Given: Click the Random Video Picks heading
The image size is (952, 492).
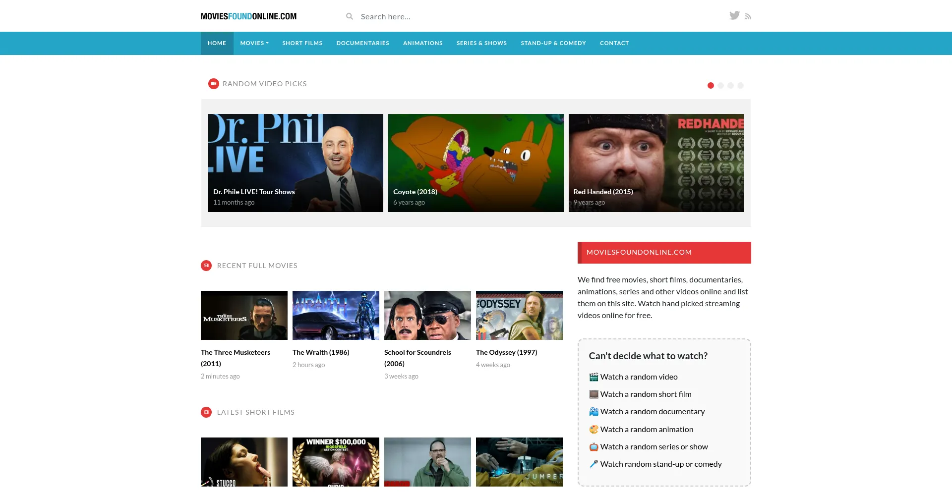Looking at the screenshot, I should click(x=265, y=84).
